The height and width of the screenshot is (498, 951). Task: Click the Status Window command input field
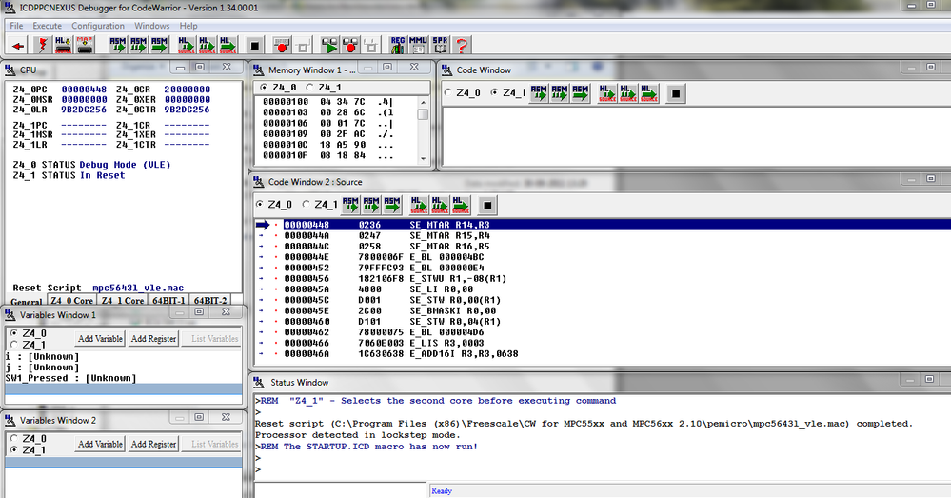[342, 490]
